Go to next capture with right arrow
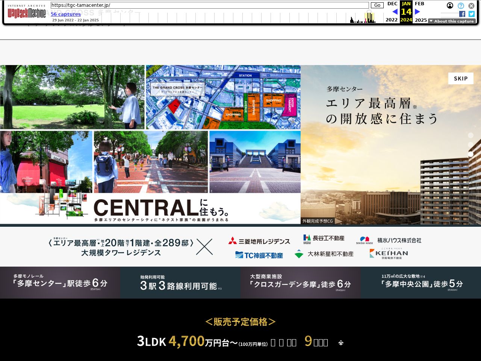481x361 pixels. point(417,12)
